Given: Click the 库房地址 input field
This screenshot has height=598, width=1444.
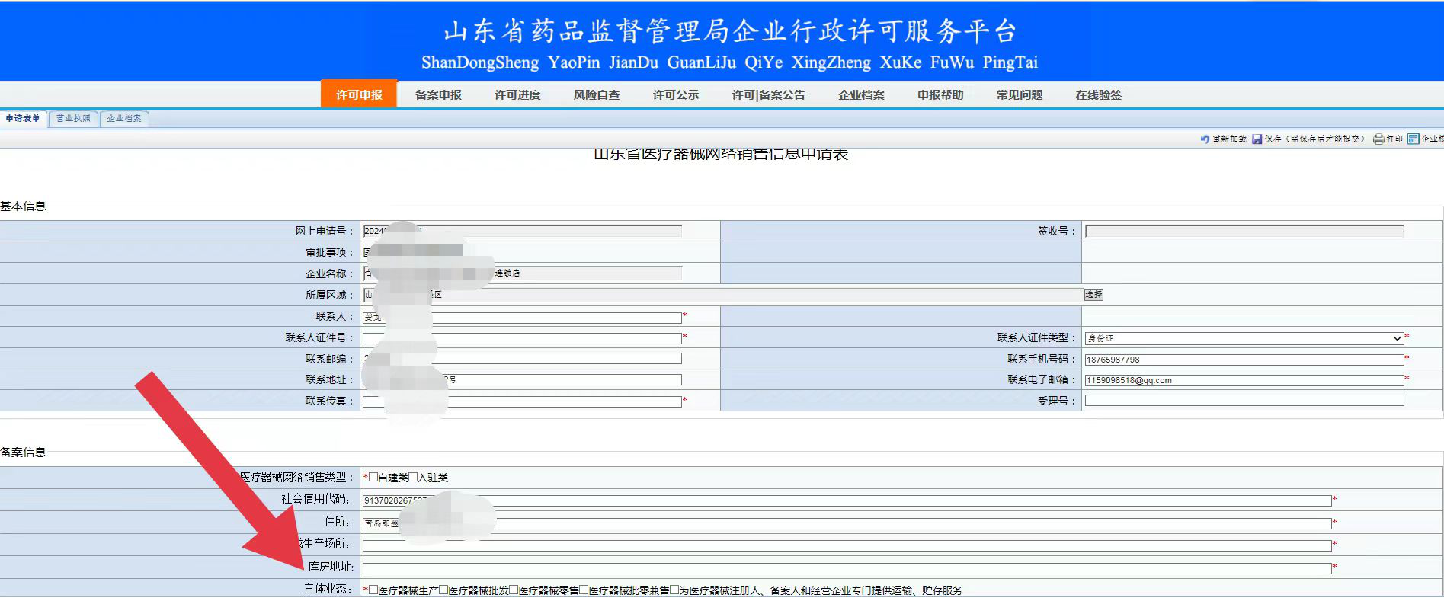Looking at the screenshot, I should [846, 568].
